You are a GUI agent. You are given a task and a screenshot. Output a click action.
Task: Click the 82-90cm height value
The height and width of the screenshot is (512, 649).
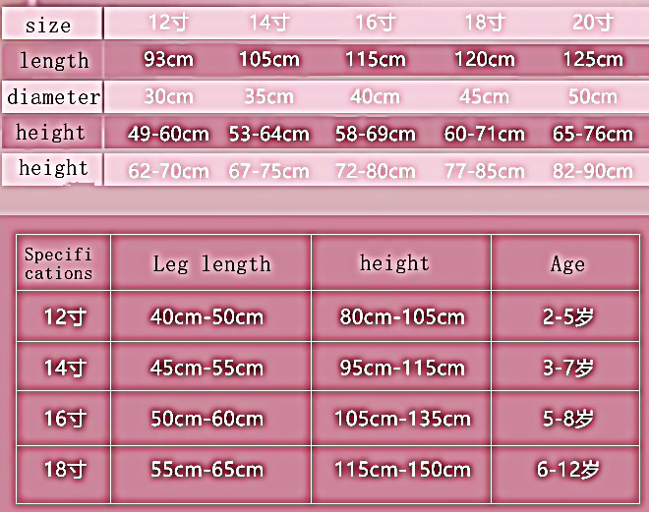tap(593, 171)
